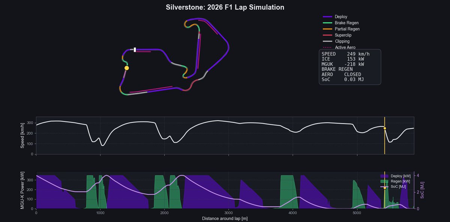The height and width of the screenshot is (222, 450).
Task: Click the yellow marker dot on SoC trace
Action: pos(385,188)
